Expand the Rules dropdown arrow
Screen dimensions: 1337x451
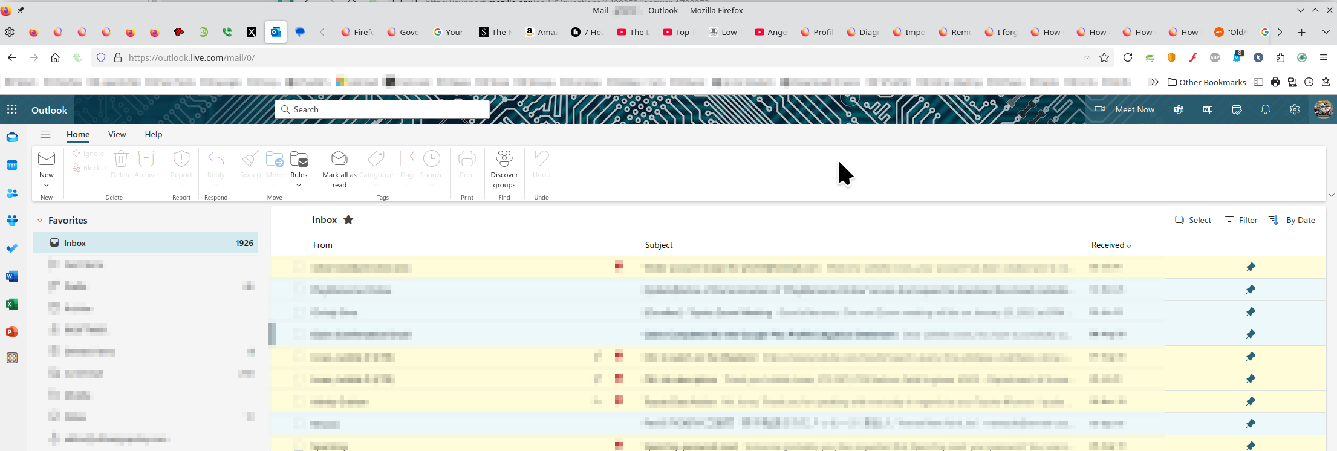click(x=299, y=185)
